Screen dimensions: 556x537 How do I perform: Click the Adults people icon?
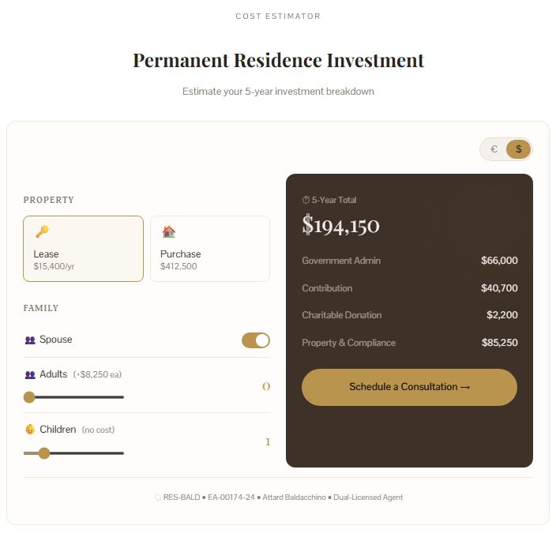click(30, 375)
